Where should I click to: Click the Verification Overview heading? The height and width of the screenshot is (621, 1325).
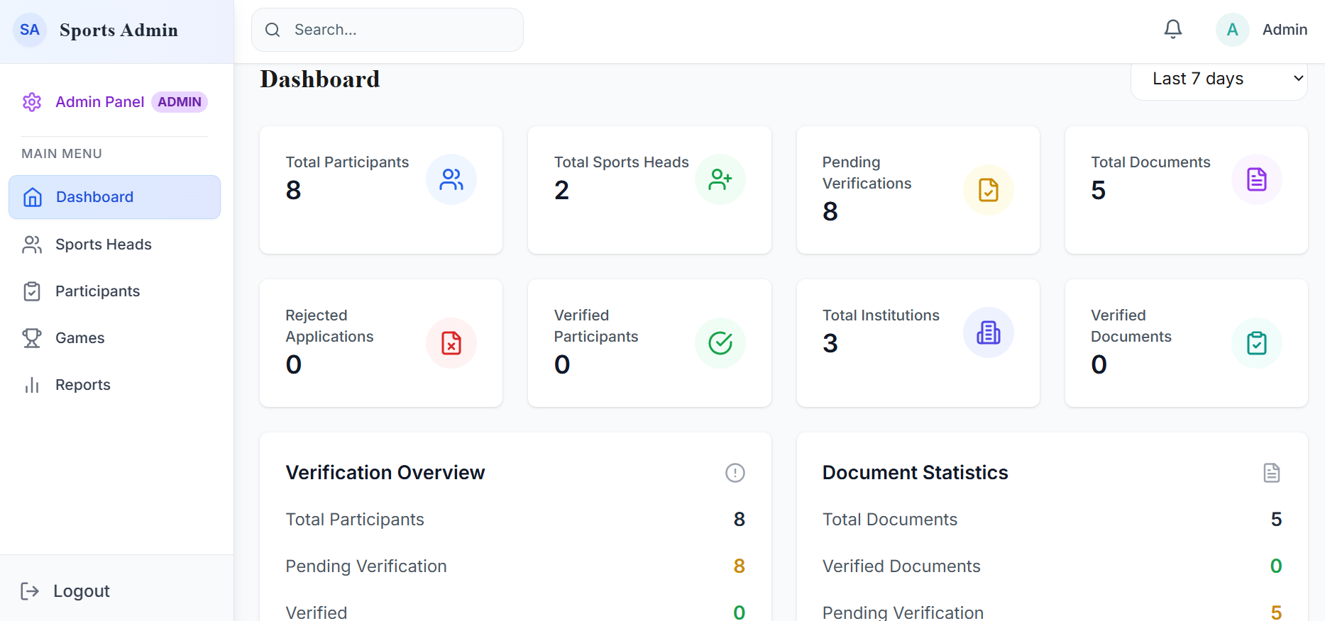pos(385,473)
